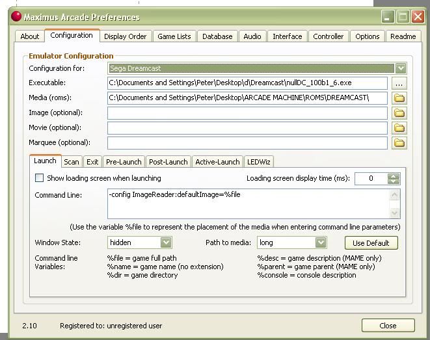
Task: Click Command Line scrollbar down arrow
Action: pos(395,213)
